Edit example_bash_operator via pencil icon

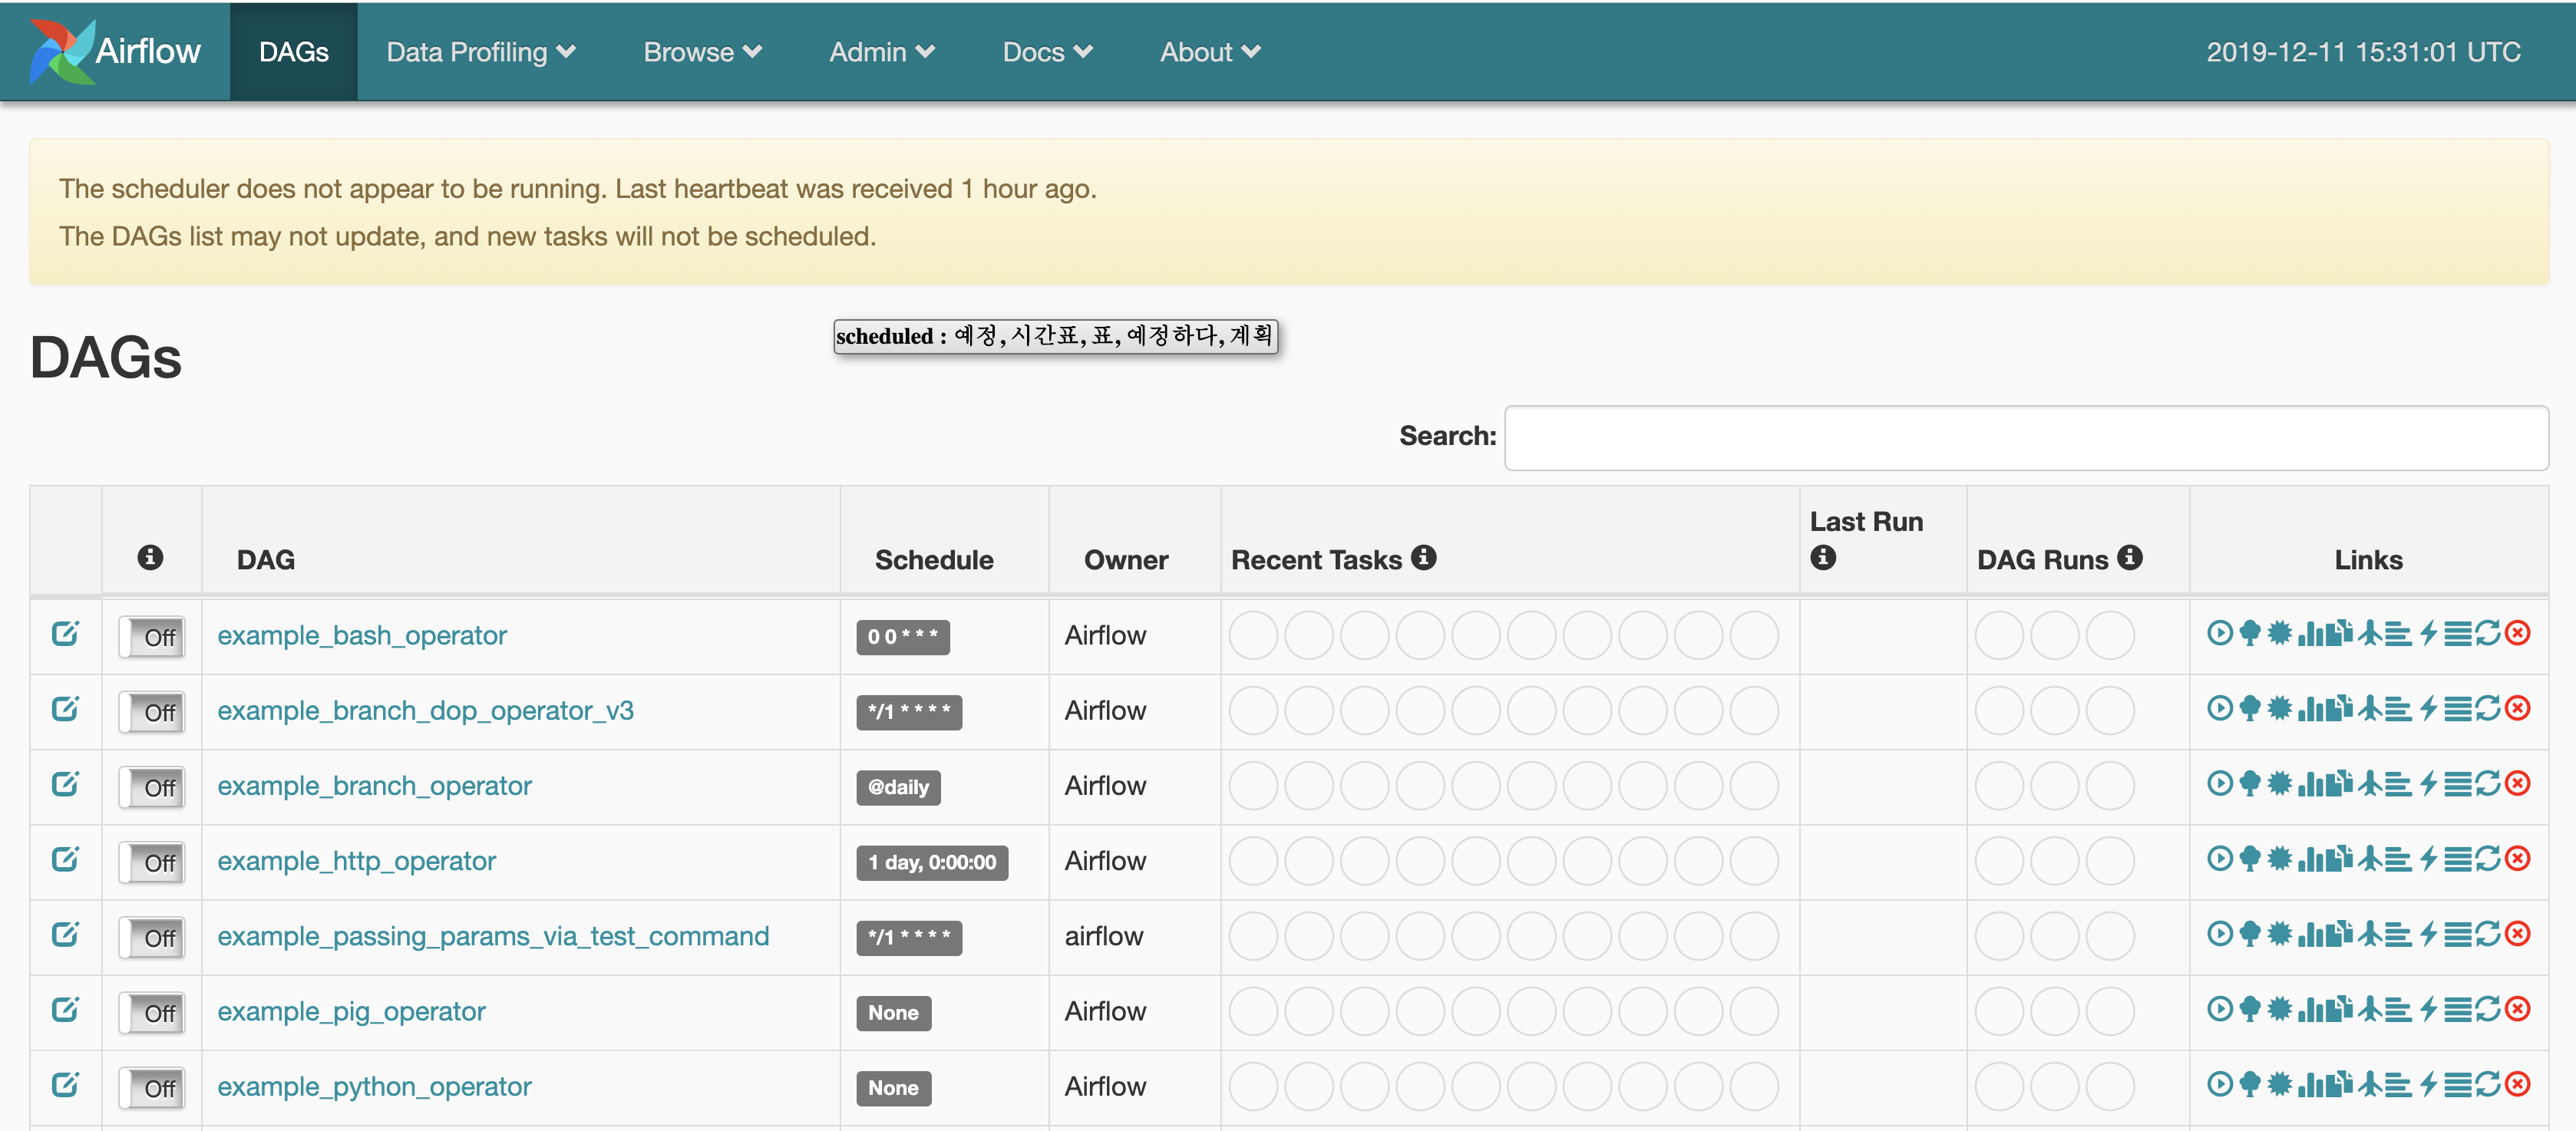(x=65, y=633)
